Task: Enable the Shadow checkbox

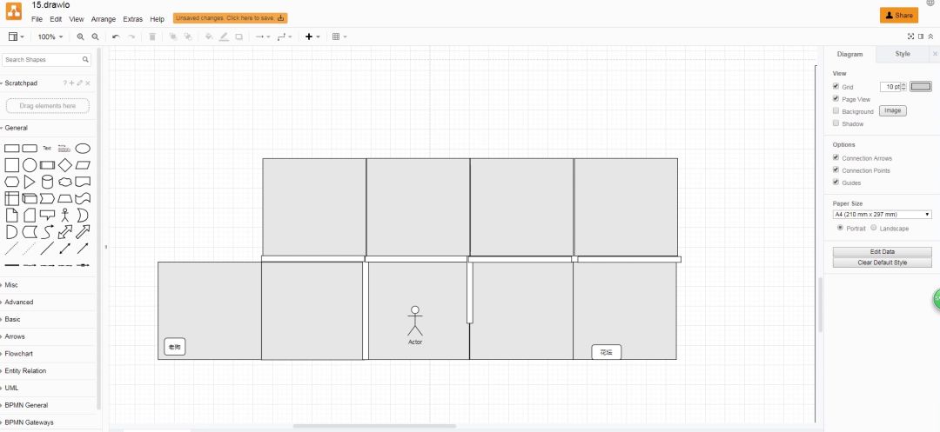Action: click(836, 123)
